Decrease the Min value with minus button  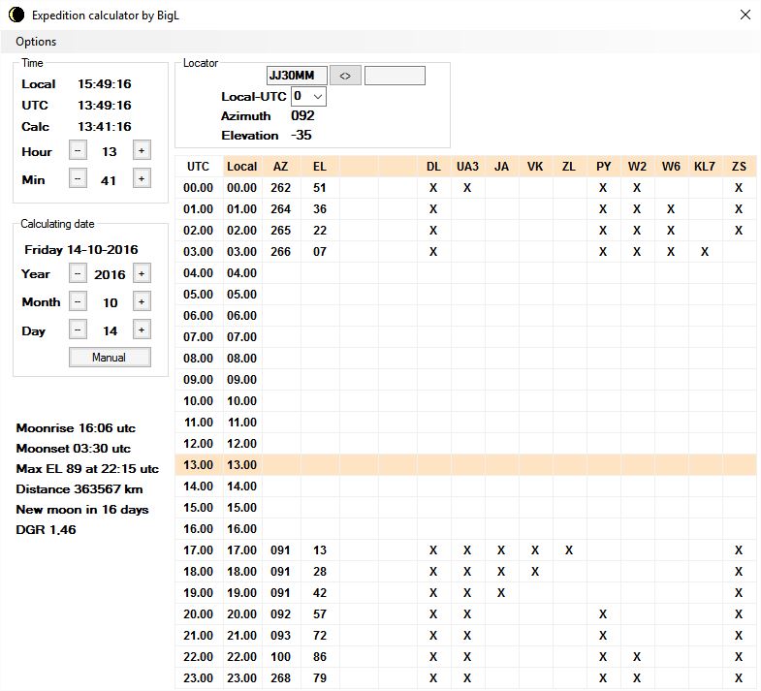pyautogui.click(x=78, y=178)
